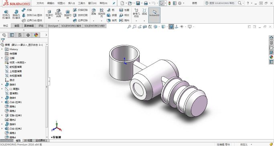The width and height of the screenshot is (274, 146).
Task: Open the Linear Pattern tool
Action: [x=101, y=13]
